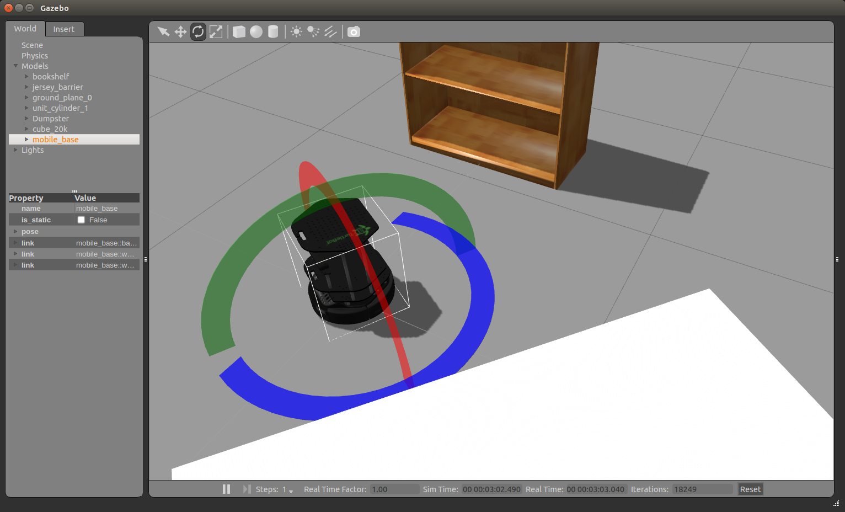Viewport: 845px width, 512px height.
Task: Add a point light
Action: click(296, 31)
